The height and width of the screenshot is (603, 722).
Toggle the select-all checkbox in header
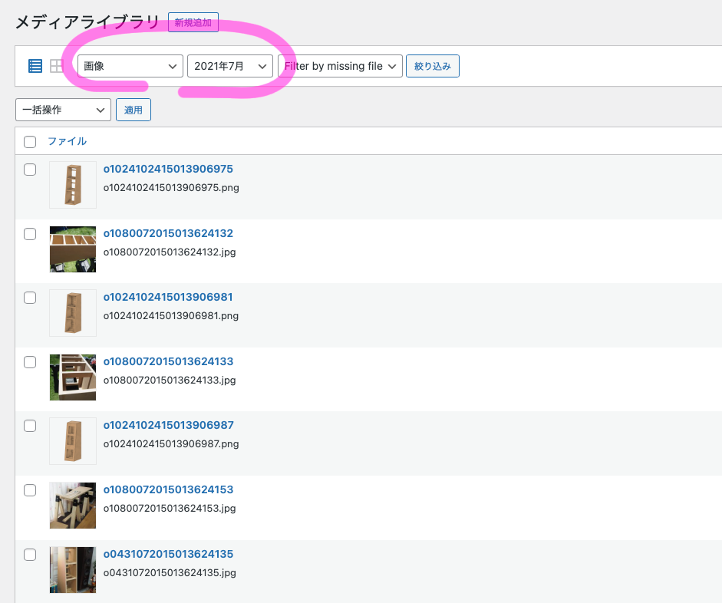click(30, 141)
